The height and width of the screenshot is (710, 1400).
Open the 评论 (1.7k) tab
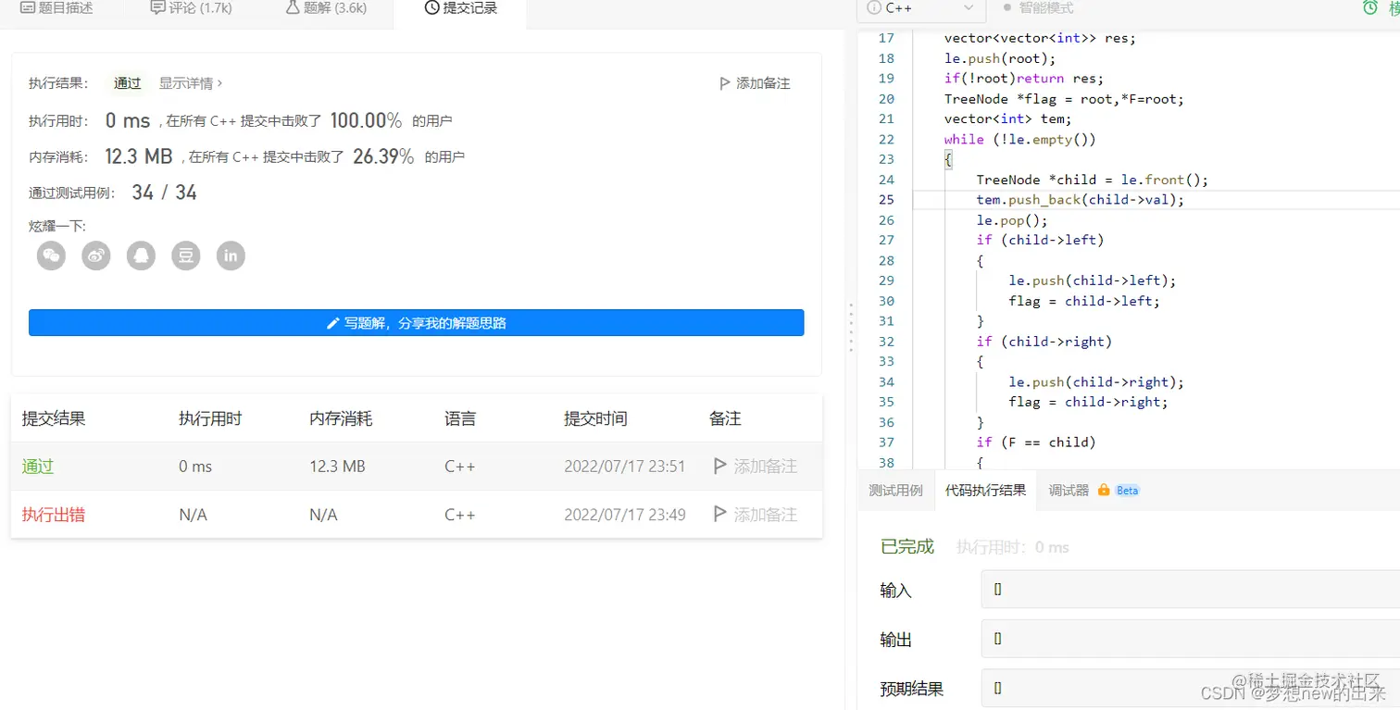191,8
